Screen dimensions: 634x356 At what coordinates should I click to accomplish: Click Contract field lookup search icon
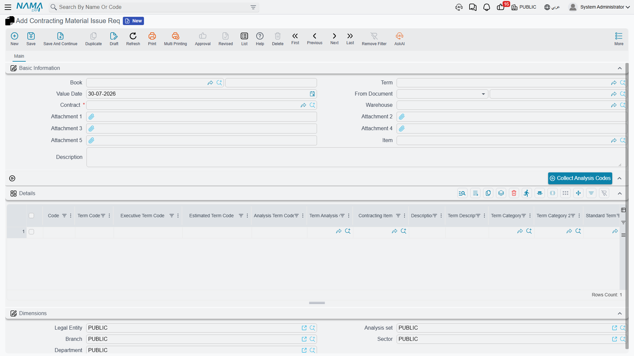click(x=312, y=105)
